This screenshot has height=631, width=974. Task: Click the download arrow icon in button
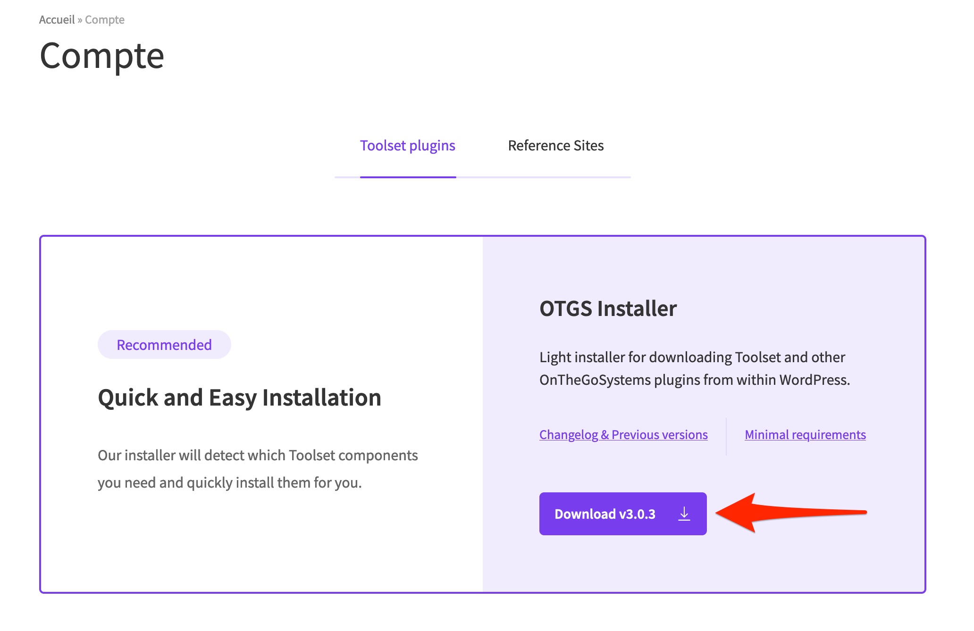684,514
